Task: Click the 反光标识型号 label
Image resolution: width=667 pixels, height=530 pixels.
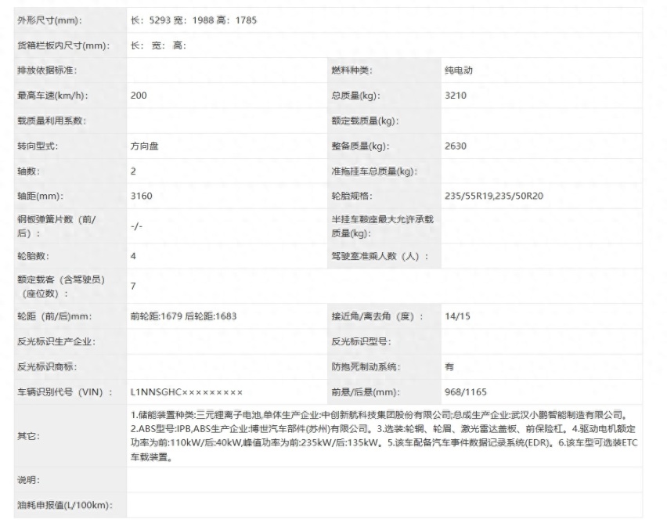Action: pos(361,341)
